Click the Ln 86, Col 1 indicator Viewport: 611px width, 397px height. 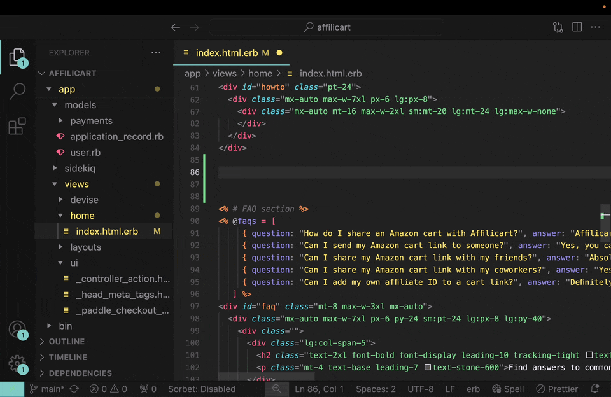pos(319,389)
